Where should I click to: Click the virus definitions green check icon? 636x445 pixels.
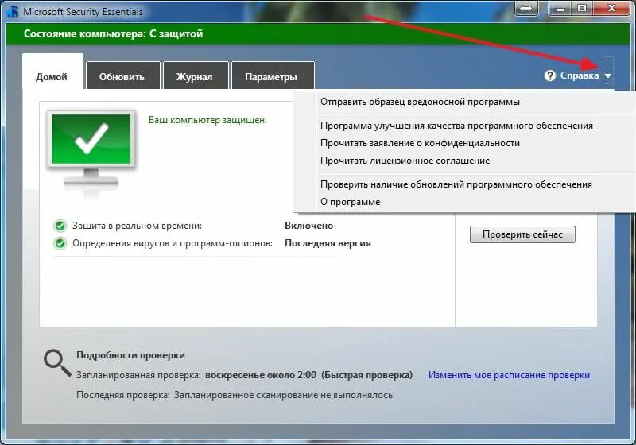(x=60, y=243)
